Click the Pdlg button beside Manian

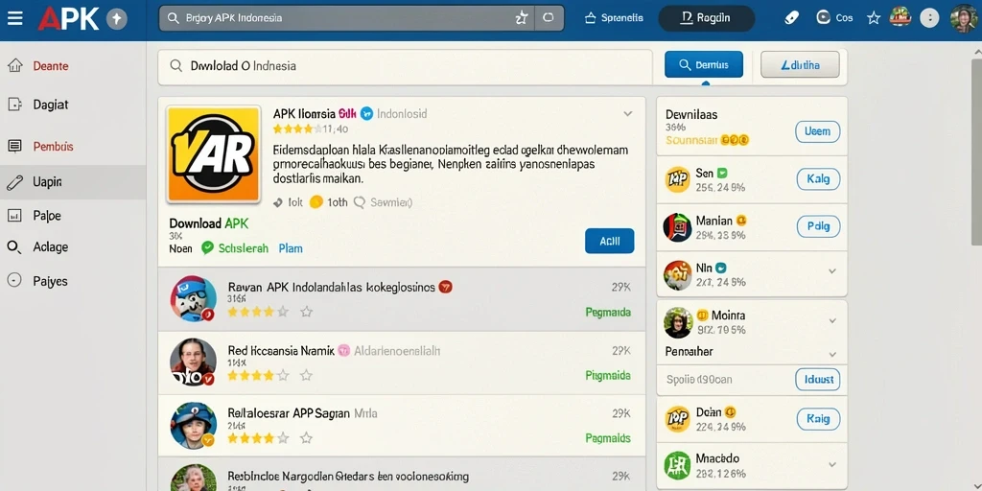(x=818, y=226)
